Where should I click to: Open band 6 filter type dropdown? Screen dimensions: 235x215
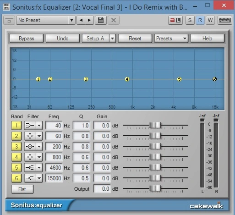(x=39, y=178)
